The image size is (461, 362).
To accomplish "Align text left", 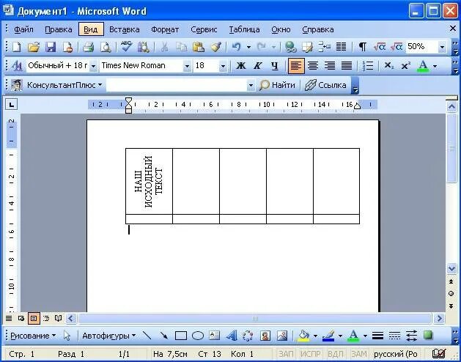I will (x=296, y=66).
